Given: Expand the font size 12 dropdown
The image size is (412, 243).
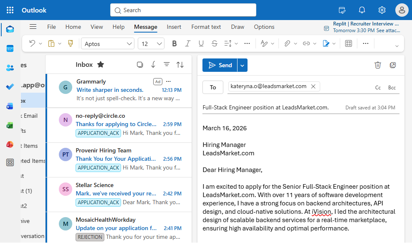Looking at the screenshot, I should (151, 43).
